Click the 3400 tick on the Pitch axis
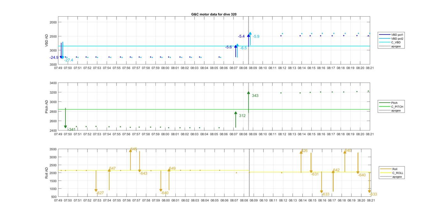 point(53,83)
